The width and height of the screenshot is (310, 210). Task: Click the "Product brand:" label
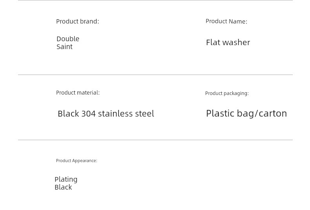(x=78, y=21)
